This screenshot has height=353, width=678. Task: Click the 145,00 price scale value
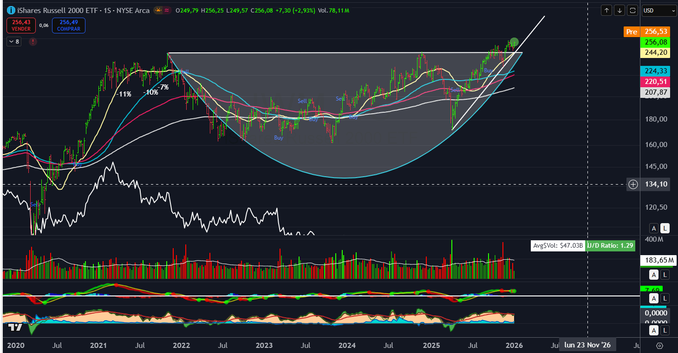pyautogui.click(x=656, y=167)
